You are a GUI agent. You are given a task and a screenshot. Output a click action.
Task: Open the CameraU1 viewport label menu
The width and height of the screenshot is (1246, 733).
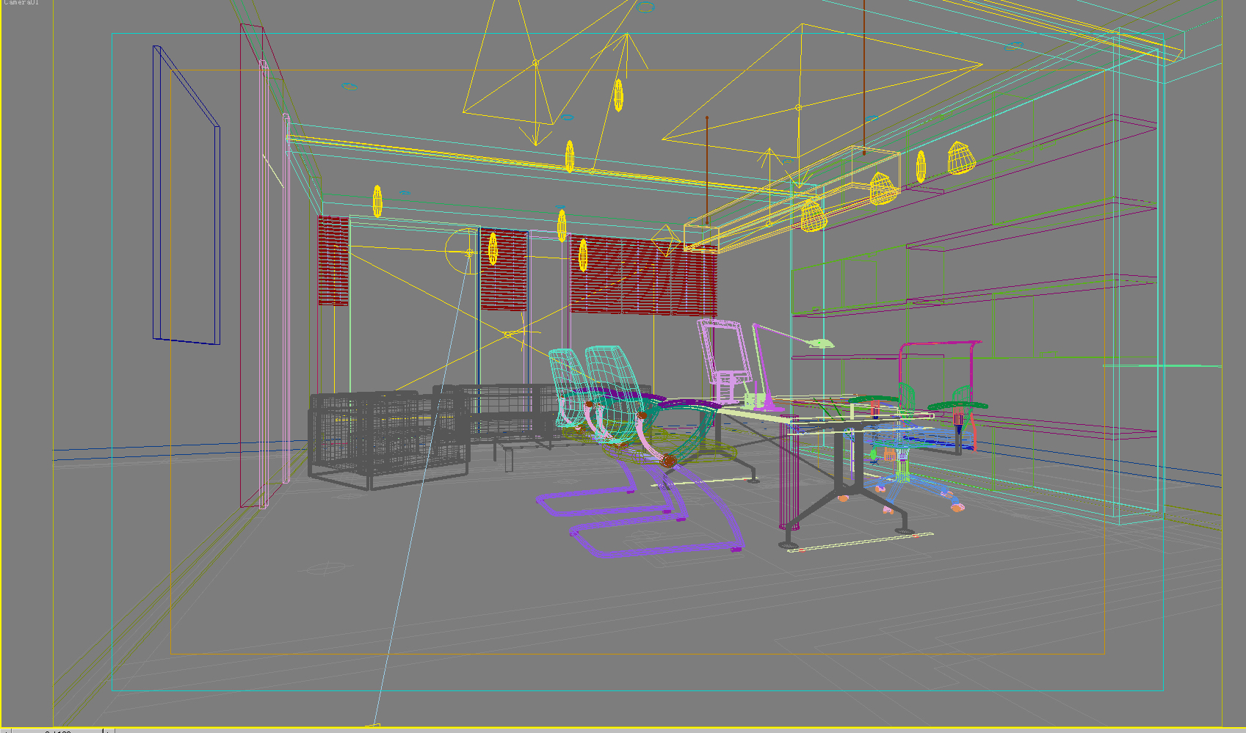coord(20,4)
